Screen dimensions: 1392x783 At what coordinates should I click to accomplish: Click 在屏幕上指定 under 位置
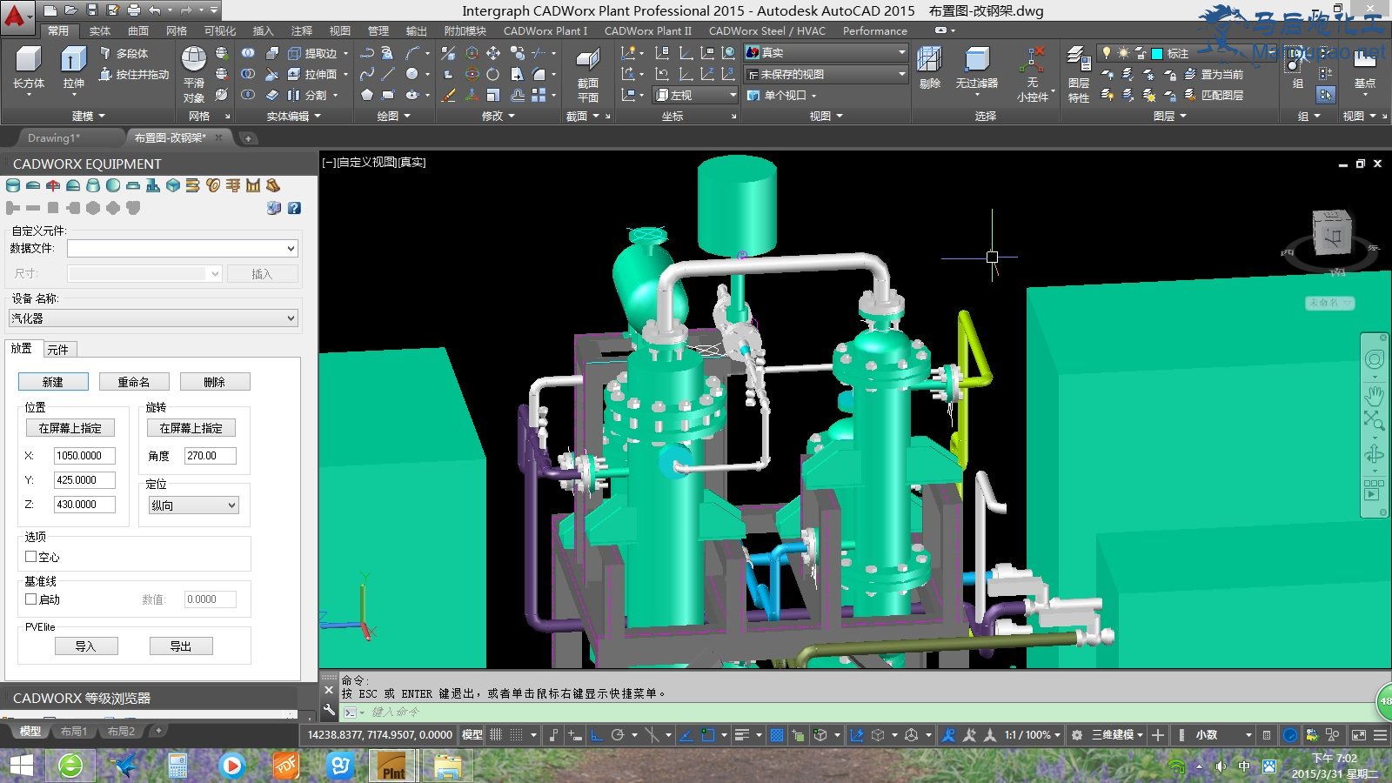(x=70, y=428)
